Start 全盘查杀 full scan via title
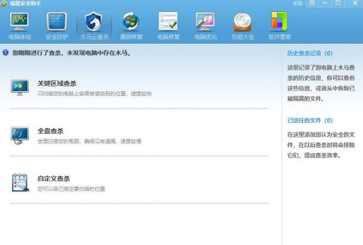 [x=51, y=131]
